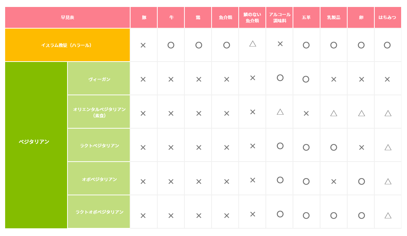Click the cross under 五葷 for オリエンタルベジタリアン
Viewport: 407px width, 236px height.
306,114
